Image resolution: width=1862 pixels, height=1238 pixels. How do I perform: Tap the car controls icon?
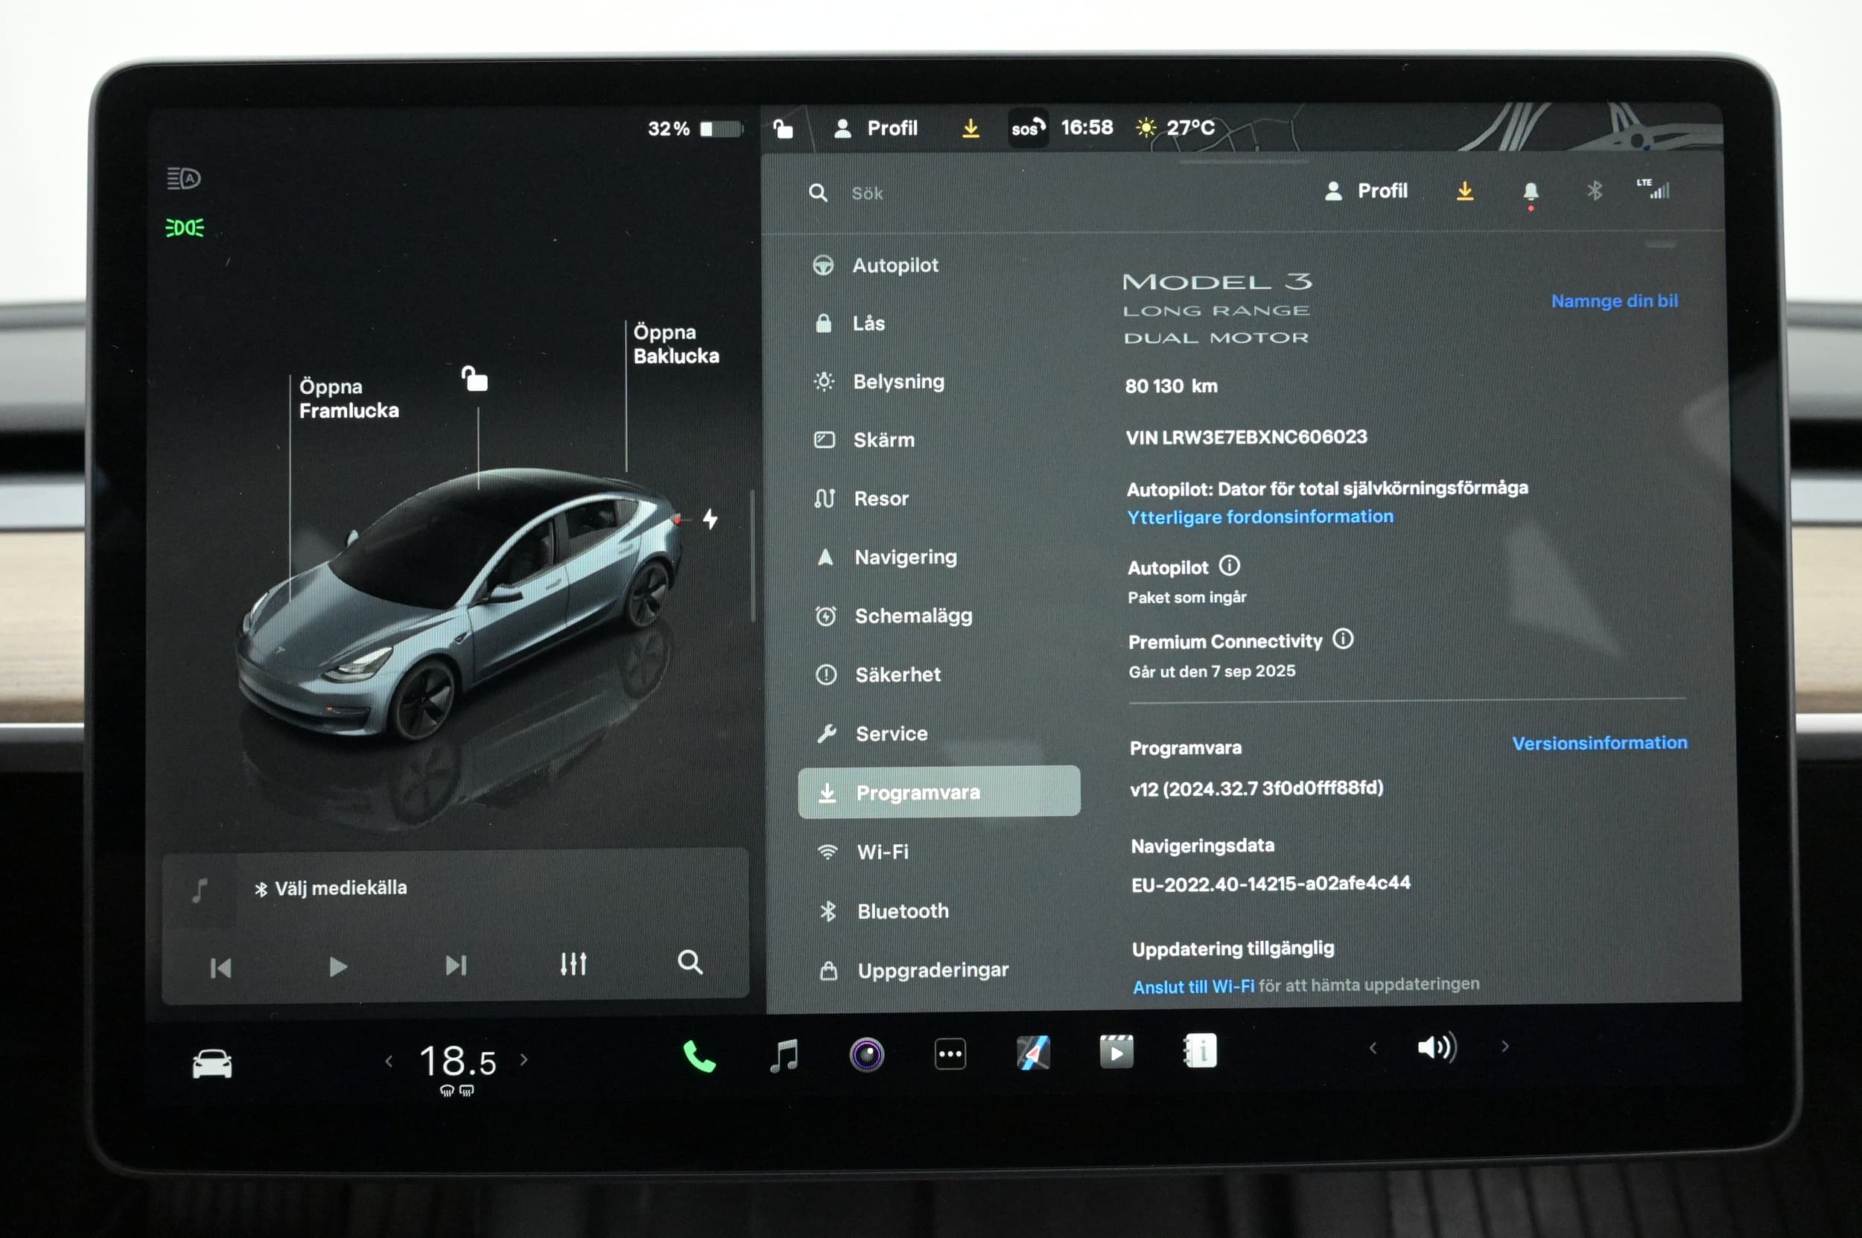tap(212, 1064)
